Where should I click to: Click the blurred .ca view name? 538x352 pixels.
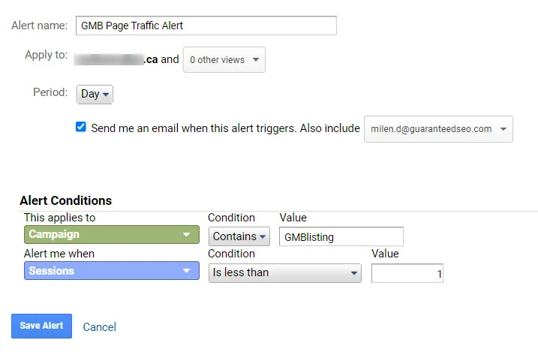click(x=120, y=59)
